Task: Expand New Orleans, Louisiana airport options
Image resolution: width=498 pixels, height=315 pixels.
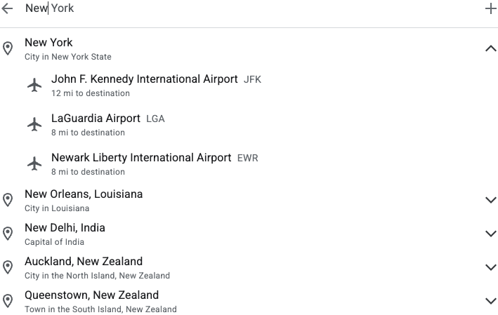Action: click(491, 200)
